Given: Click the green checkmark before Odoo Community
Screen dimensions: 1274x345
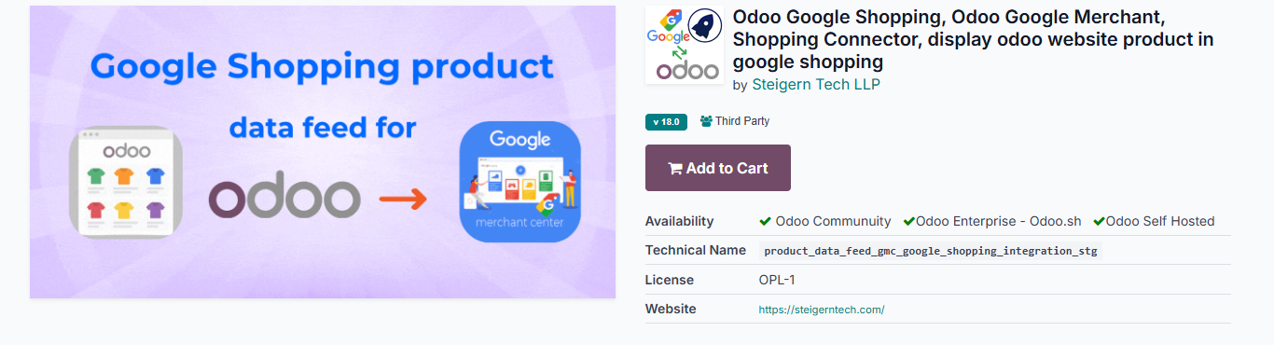Looking at the screenshot, I should 765,221.
